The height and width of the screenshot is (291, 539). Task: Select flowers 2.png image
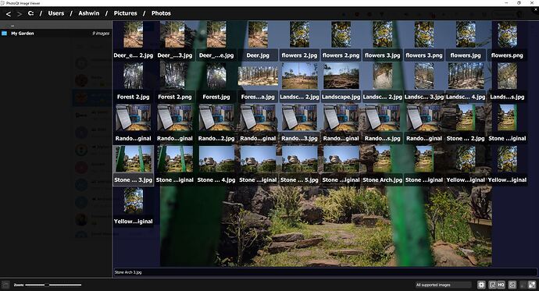click(341, 41)
